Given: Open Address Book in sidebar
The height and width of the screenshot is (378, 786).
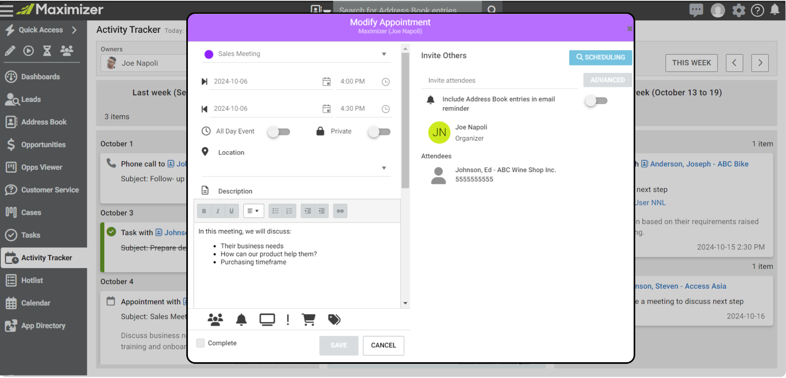Looking at the screenshot, I should pos(43,122).
